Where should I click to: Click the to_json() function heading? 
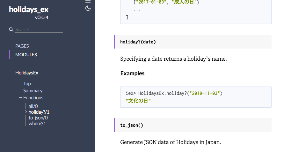point(132,125)
